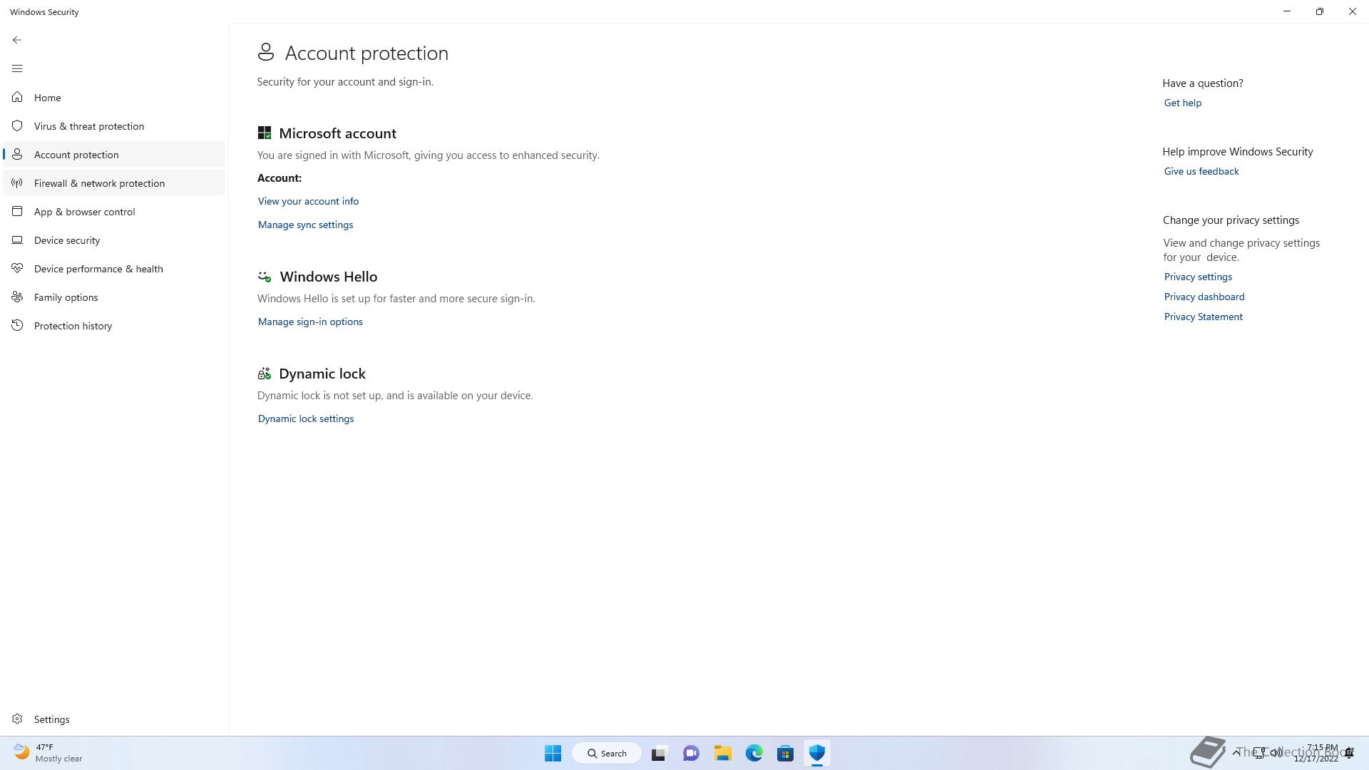Image resolution: width=1369 pixels, height=770 pixels.
Task: Open the Settings item at sidebar bottom
Action: coord(114,719)
